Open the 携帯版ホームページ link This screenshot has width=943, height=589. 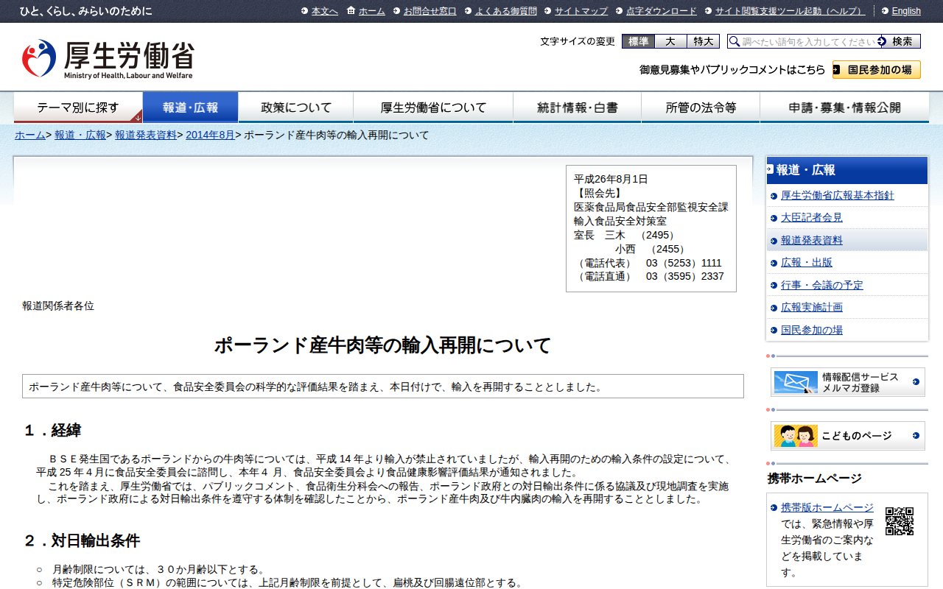[x=827, y=507]
